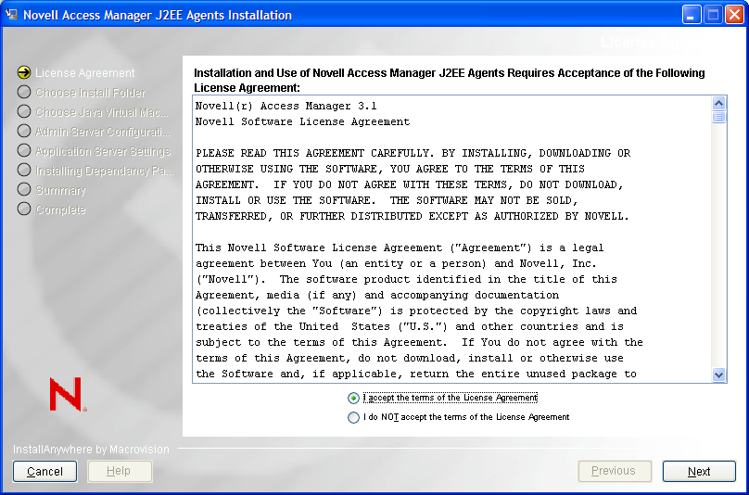
Task: Click license text scrollbar up arrow
Action: (718, 103)
